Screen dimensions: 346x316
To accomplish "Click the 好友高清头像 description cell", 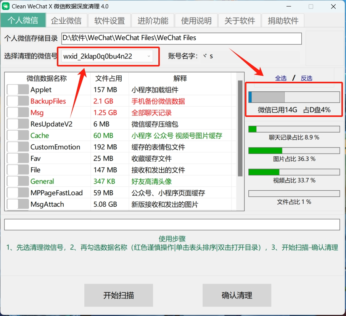I will (x=151, y=181).
